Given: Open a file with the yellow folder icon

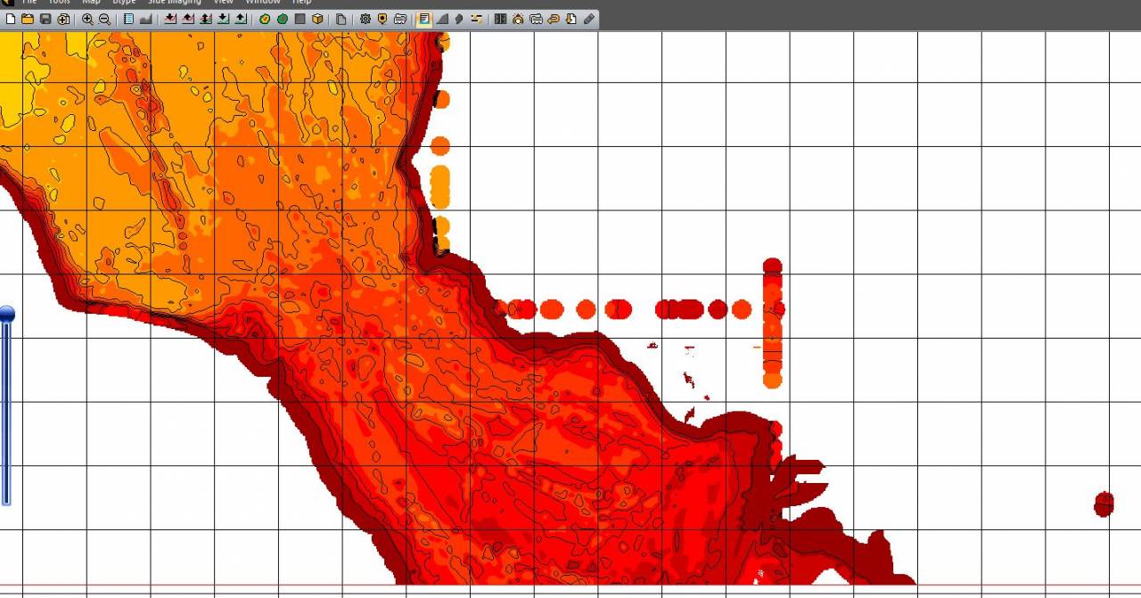Looking at the screenshot, I should (28, 19).
